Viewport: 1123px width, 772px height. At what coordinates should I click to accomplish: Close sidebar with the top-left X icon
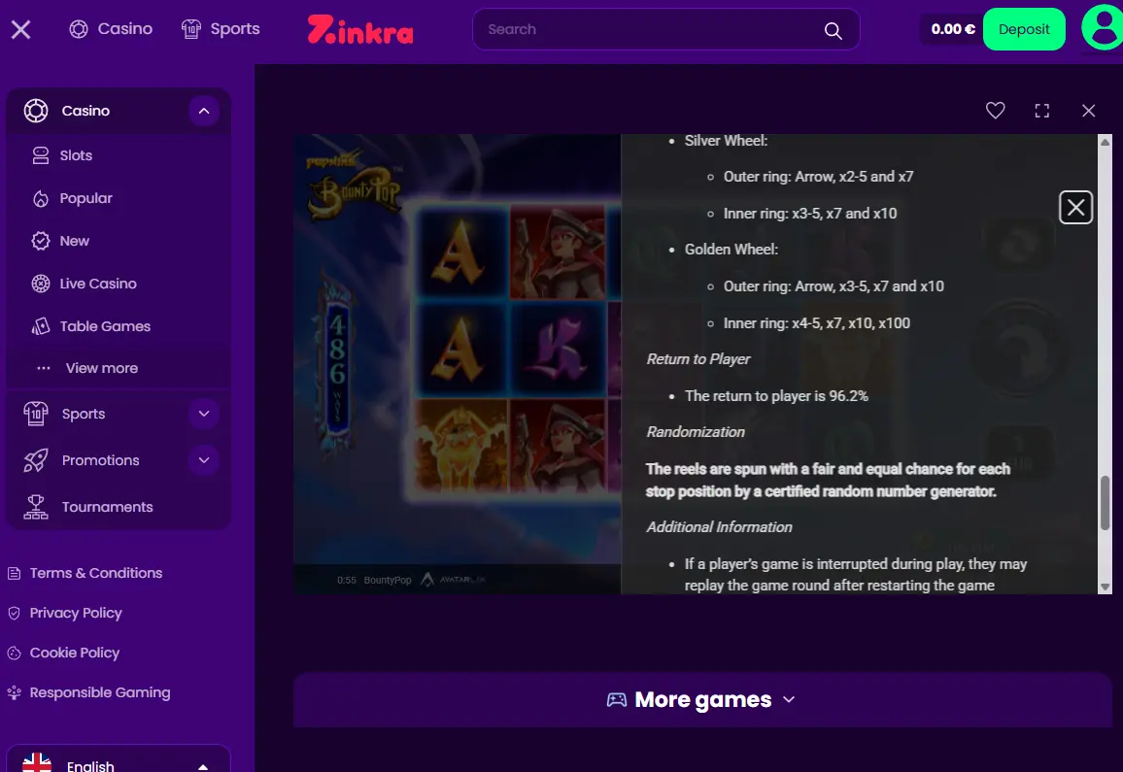(20, 29)
